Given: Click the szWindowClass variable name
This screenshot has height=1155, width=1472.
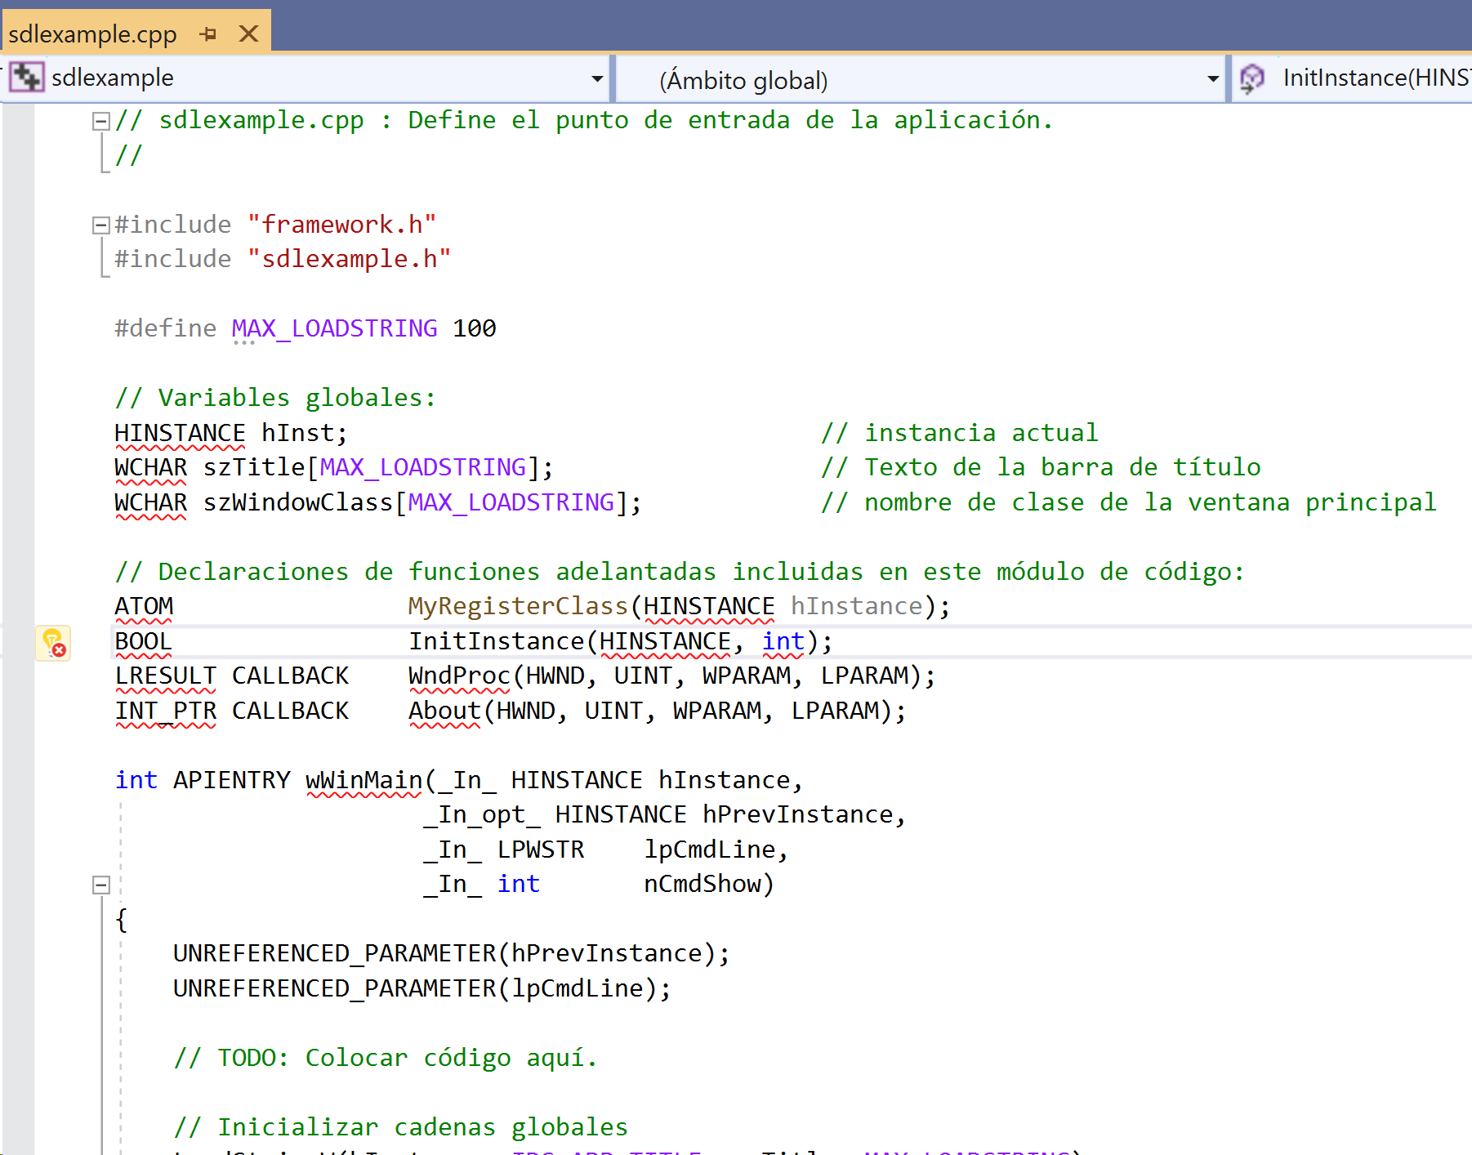Looking at the screenshot, I should pos(297,502).
